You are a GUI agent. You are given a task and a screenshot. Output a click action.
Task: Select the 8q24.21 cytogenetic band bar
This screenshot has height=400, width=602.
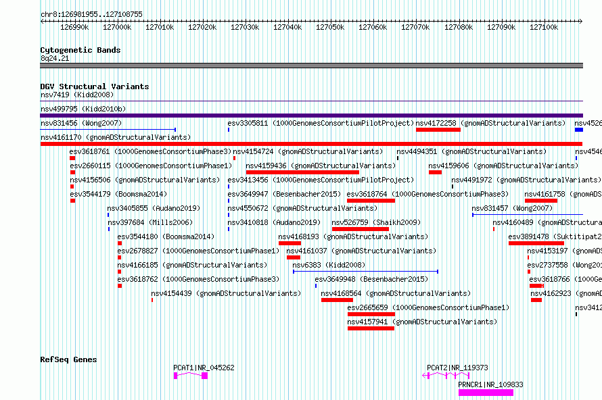coord(311,66)
